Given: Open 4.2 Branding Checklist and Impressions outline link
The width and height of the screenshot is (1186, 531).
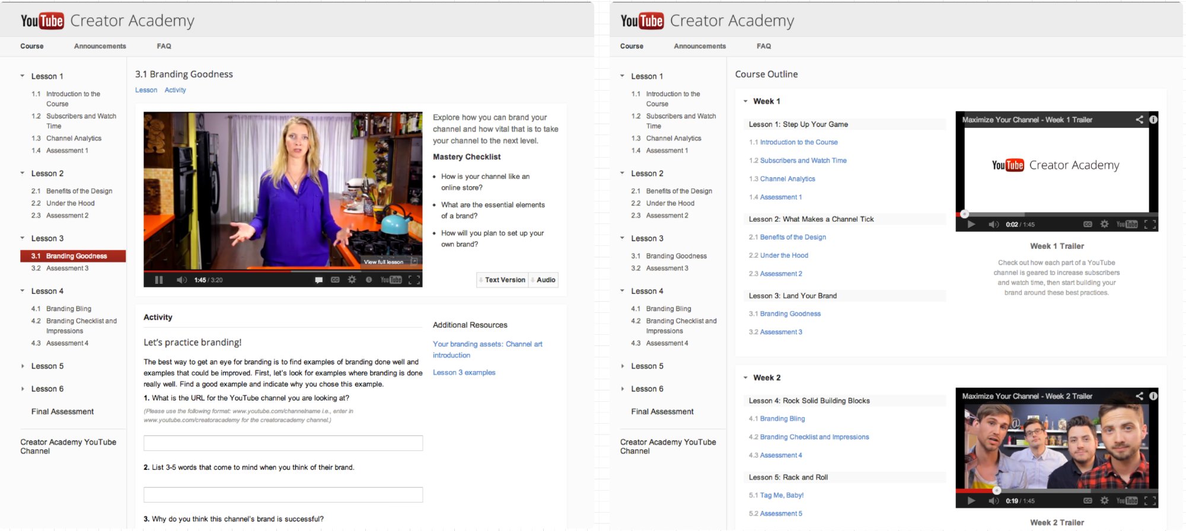Looking at the screenshot, I should click(x=814, y=437).
